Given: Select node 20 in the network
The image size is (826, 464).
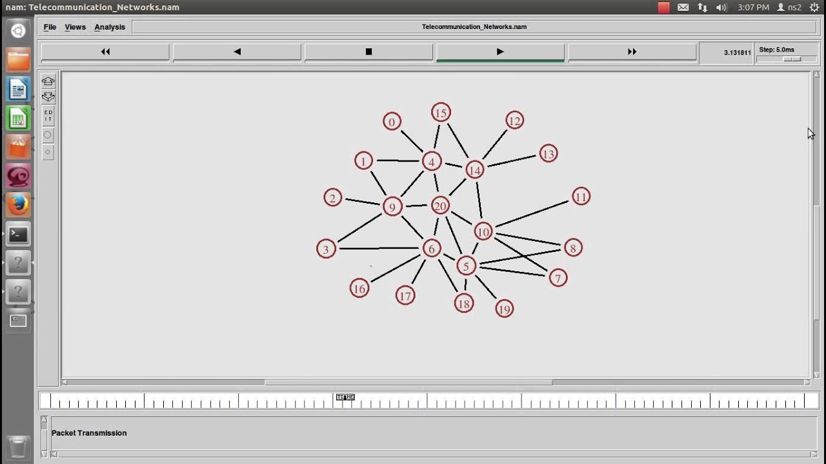Looking at the screenshot, I should [440, 206].
